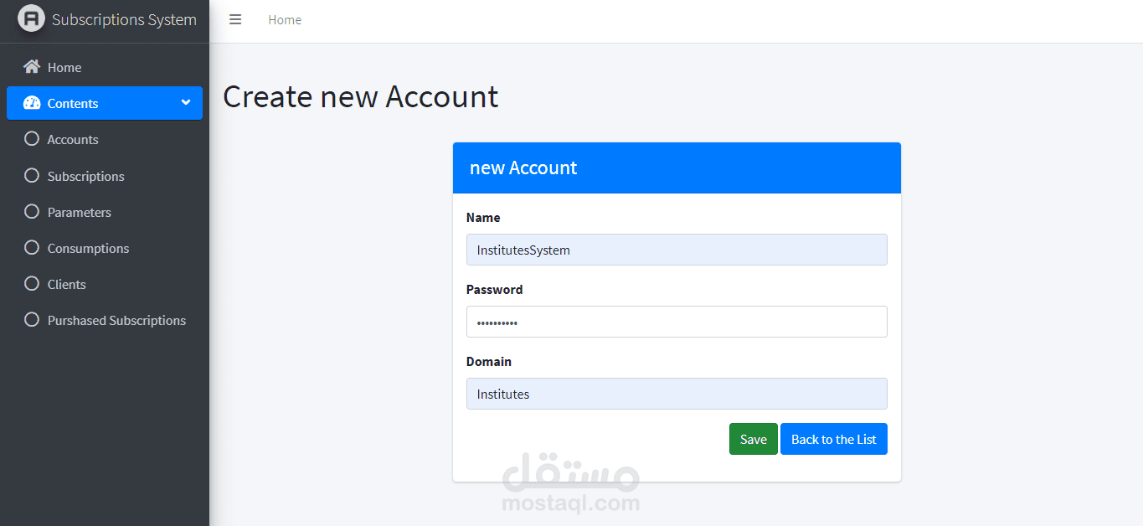Image resolution: width=1143 pixels, height=526 pixels.
Task: Click the circle icon beside Parameters
Action: tap(32, 212)
